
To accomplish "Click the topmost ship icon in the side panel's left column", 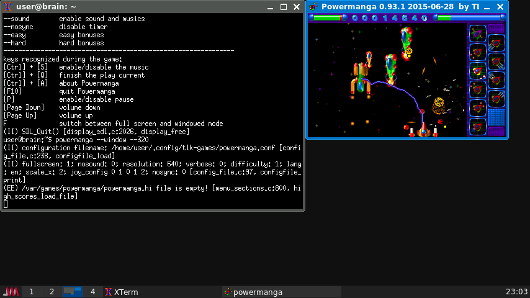I will coord(477,32).
